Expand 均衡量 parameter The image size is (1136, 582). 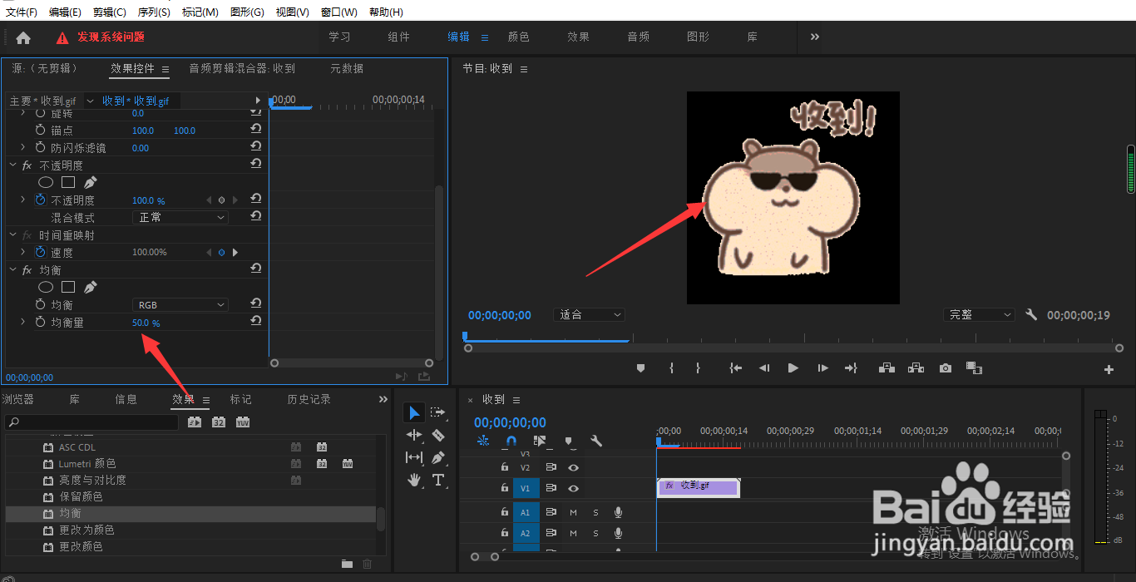(23, 322)
